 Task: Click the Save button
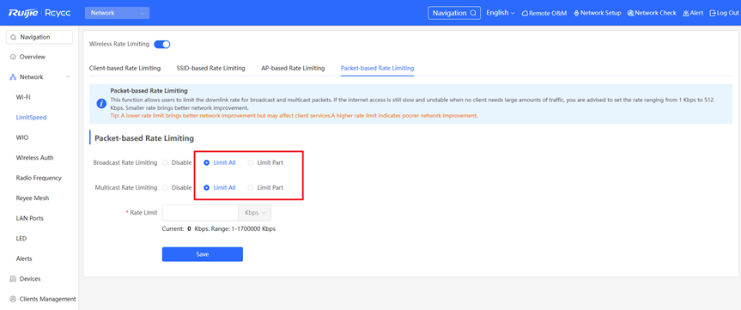click(203, 254)
